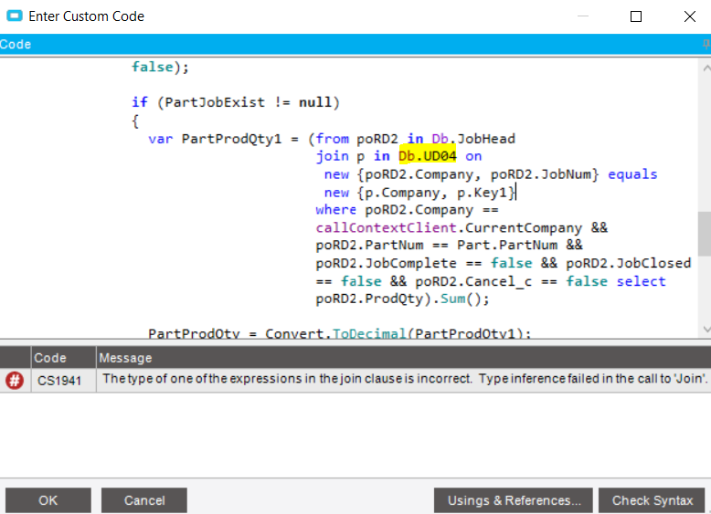Click 'equals' keyword in join clause
The width and height of the screenshot is (711, 514).
coord(632,174)
